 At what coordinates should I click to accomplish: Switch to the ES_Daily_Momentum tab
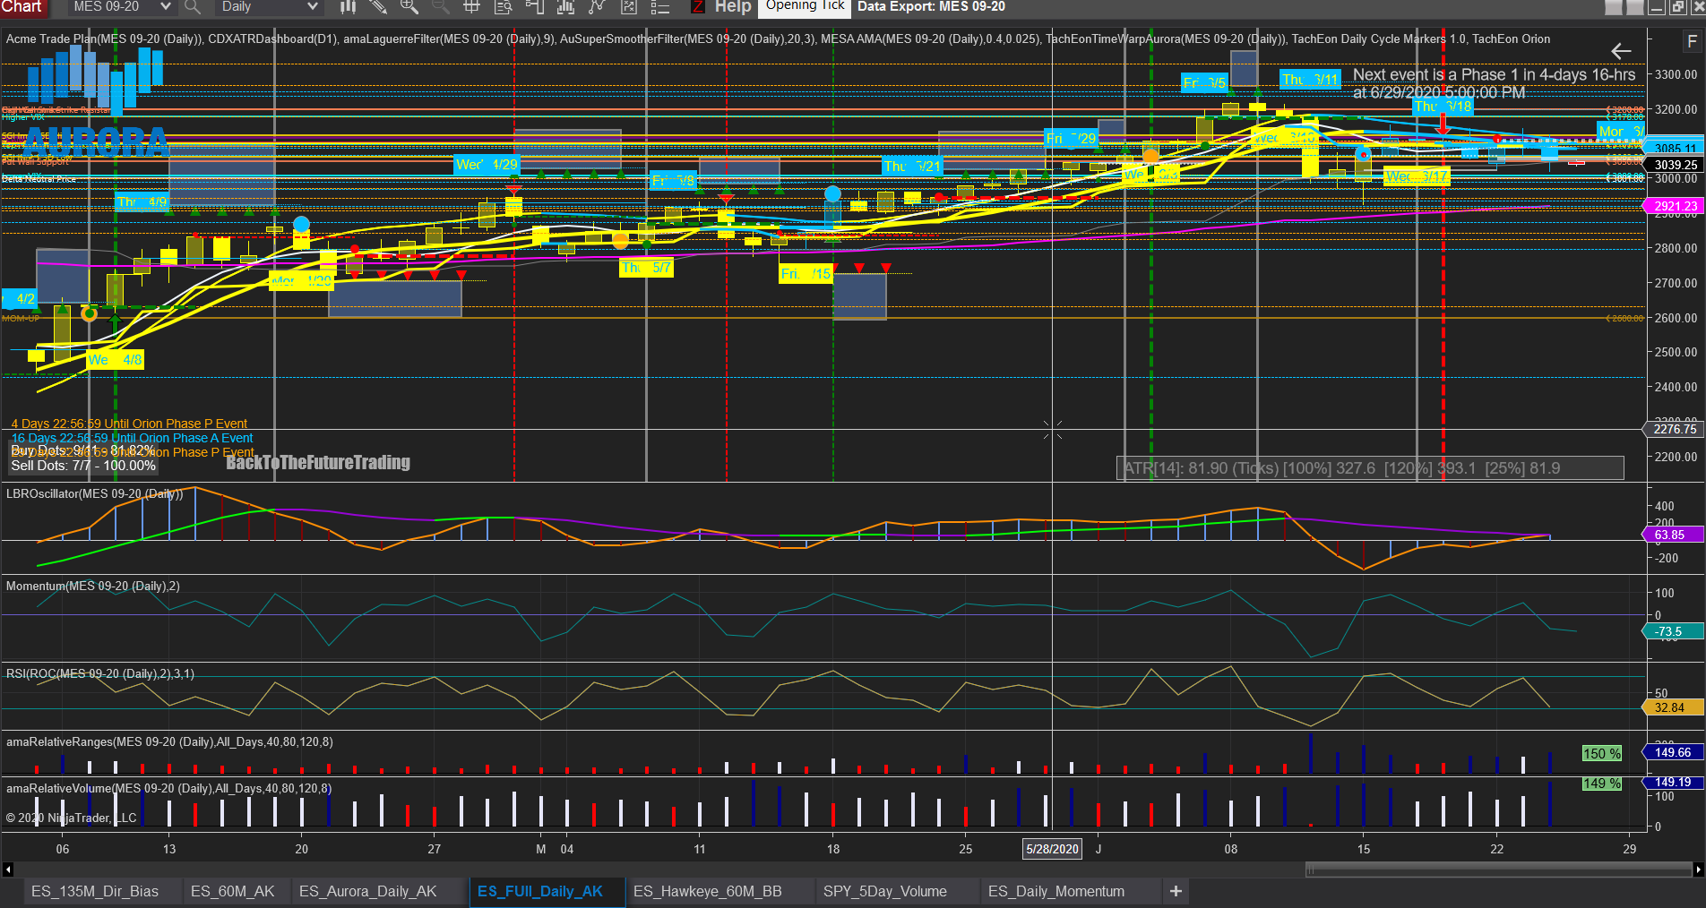[1056, 891]
